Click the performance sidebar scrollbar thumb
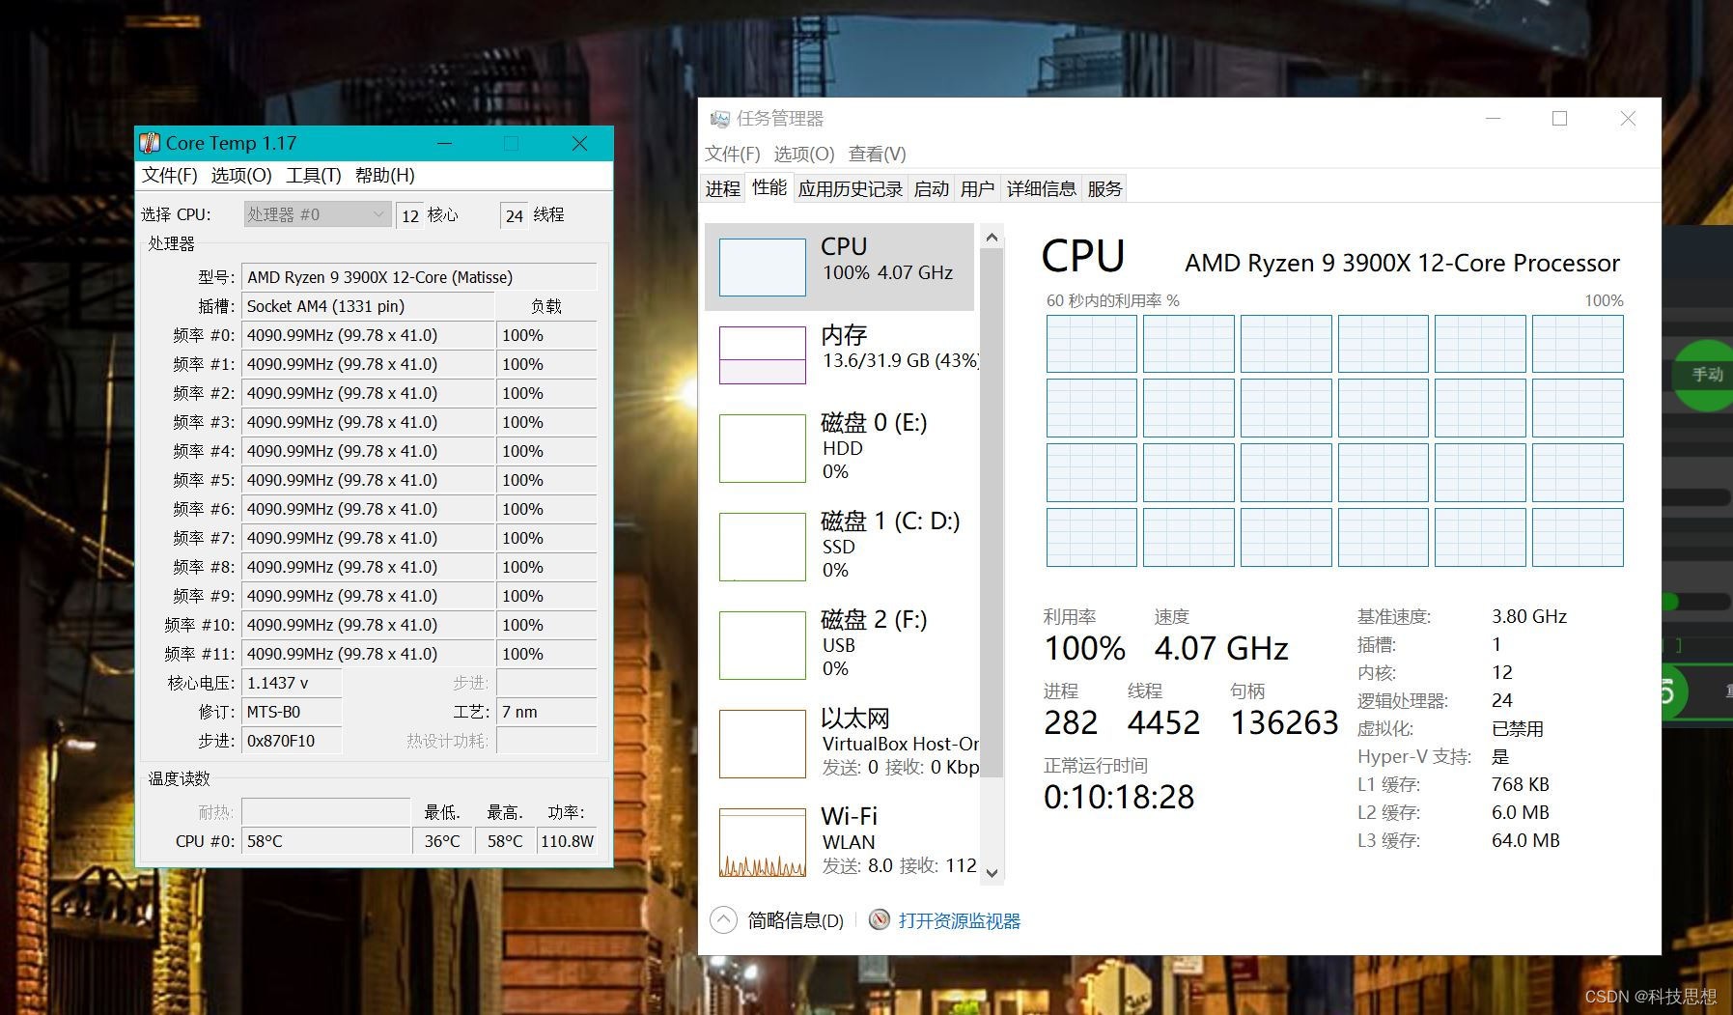This screenshot has width=1733, height=1015. click(992, 512)
